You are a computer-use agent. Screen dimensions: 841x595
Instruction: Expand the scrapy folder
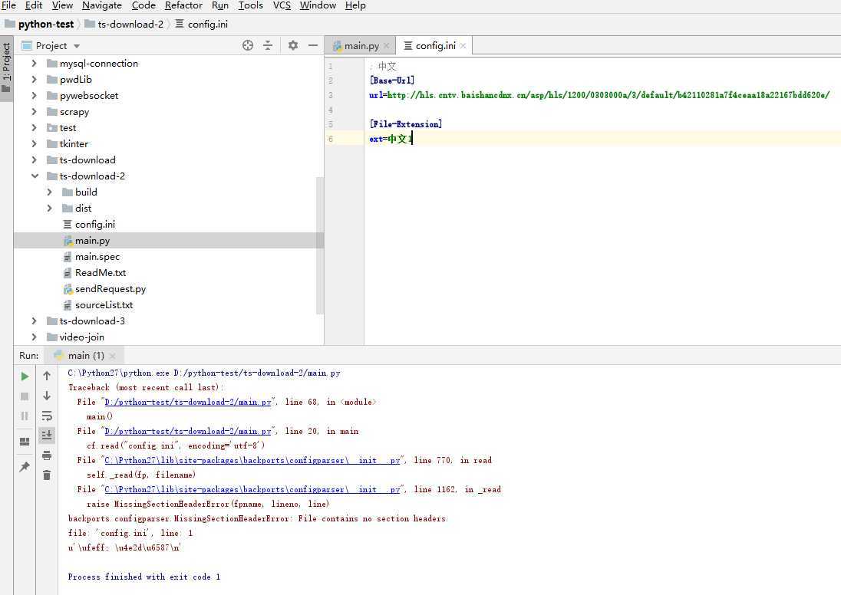coord(35,111)
